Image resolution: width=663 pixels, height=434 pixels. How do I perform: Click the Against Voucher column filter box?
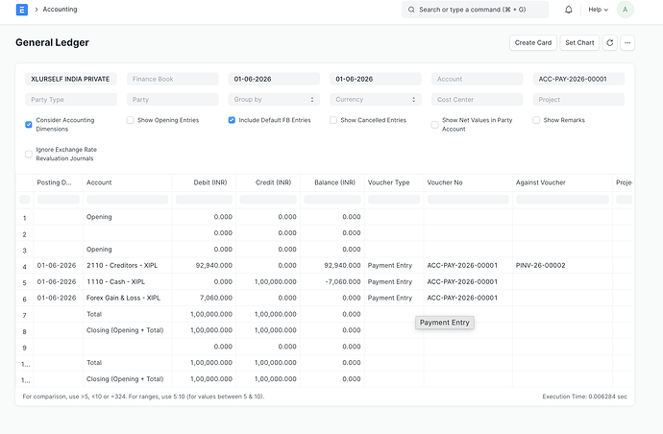[562, 199]
